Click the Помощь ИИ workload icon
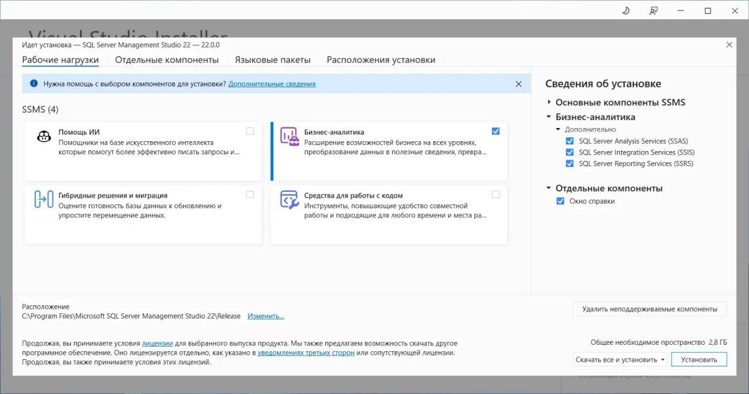749x394 pixels. point(44,137)
